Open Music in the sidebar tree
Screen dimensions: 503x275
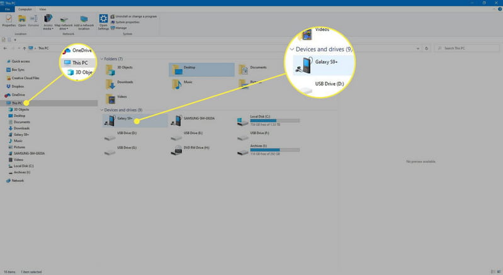[15, 141]
